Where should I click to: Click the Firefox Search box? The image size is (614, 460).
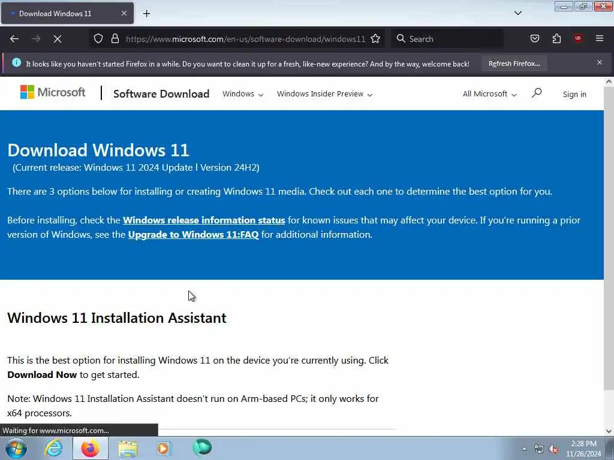coord(447,39)
